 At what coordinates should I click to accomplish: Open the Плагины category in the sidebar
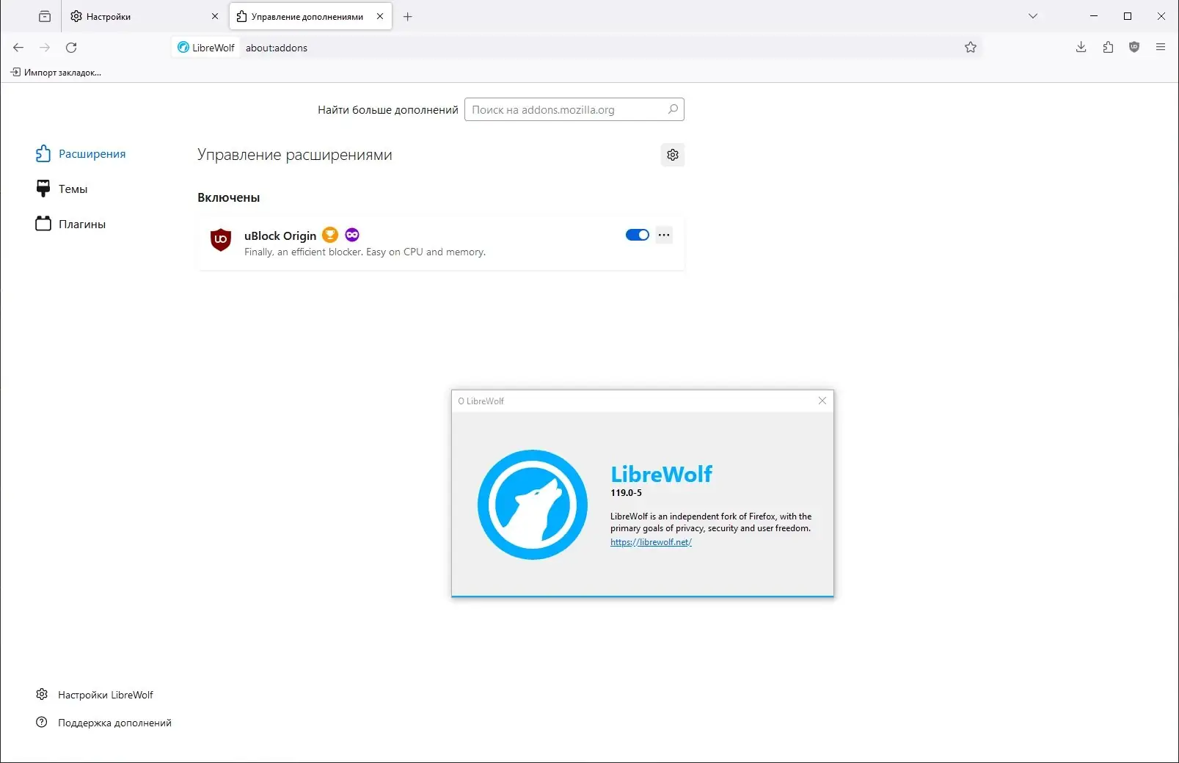click(70, 224)
